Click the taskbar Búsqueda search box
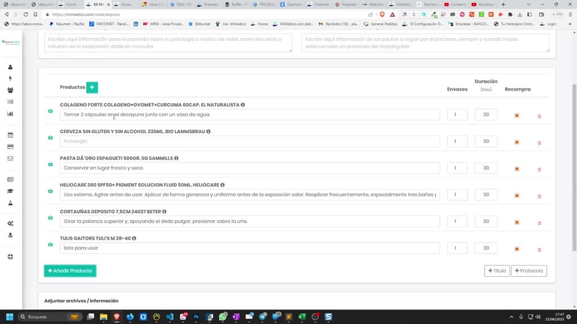The width and height of the screenshot is (577, 324). [50, 317]
